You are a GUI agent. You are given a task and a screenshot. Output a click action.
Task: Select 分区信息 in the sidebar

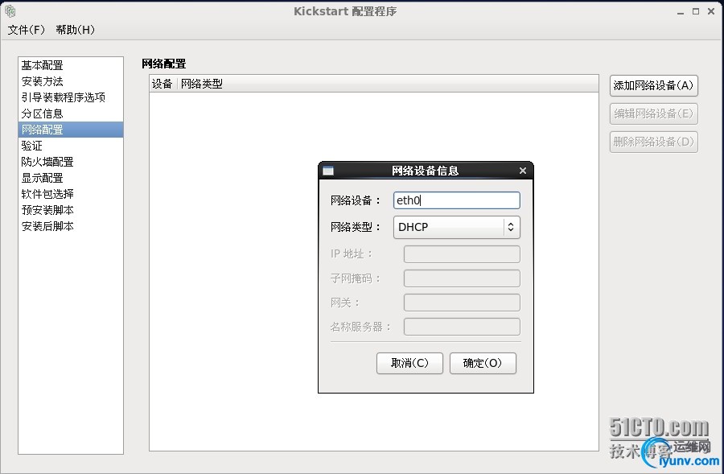click(x=71, y=113)
